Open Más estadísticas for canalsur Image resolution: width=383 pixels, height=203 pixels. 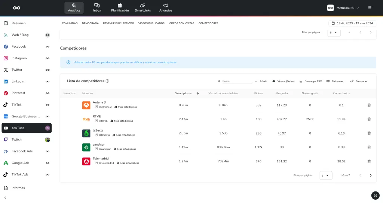(125, 149)
